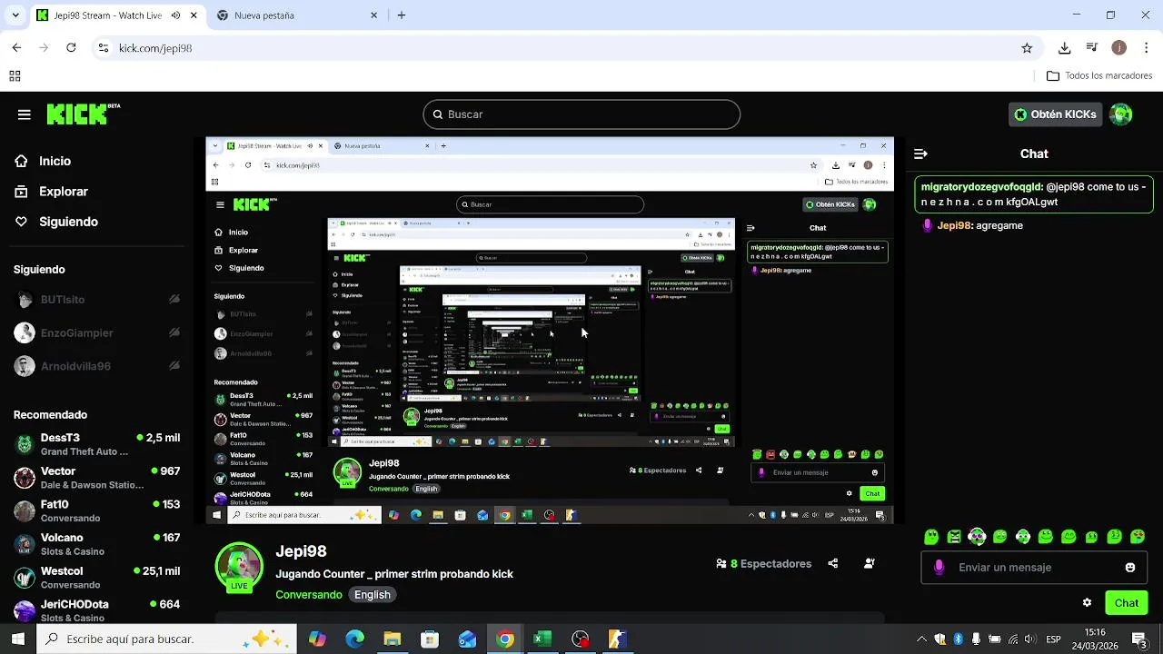Viewport: 1163px width, 654px height.
Task: Click the Obtén KICKs button
Action: coord(1056,114)
